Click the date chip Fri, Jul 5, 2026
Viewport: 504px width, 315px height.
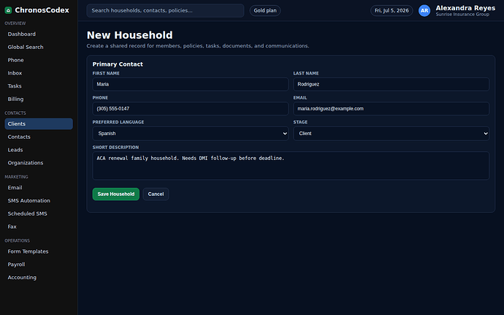tap(392, 11)
